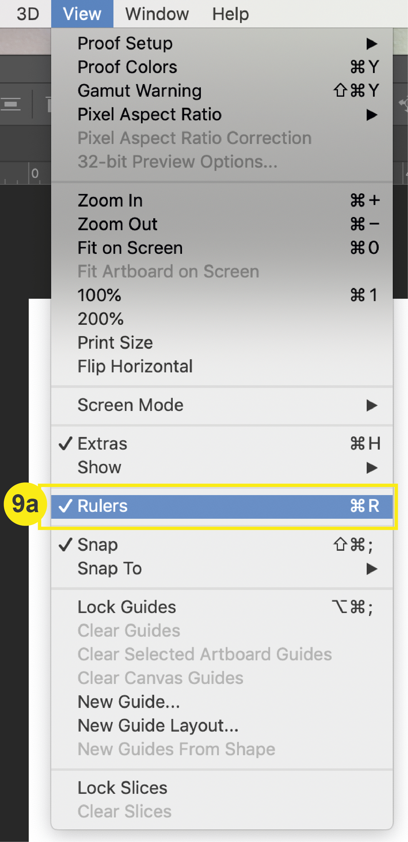Click Lock Guides
Viewport: 408px width, 842px height.
tap(127, 607)
